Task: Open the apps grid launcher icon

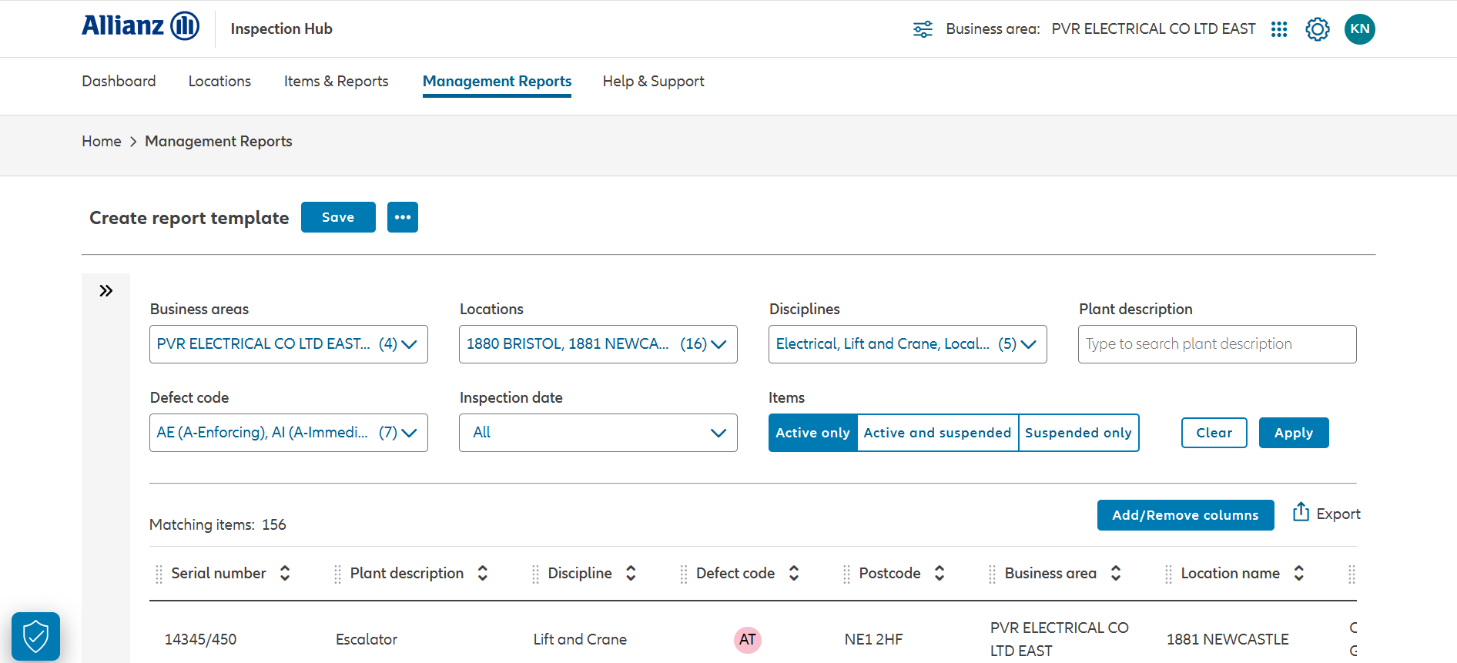Action: tap(1279, 29)
